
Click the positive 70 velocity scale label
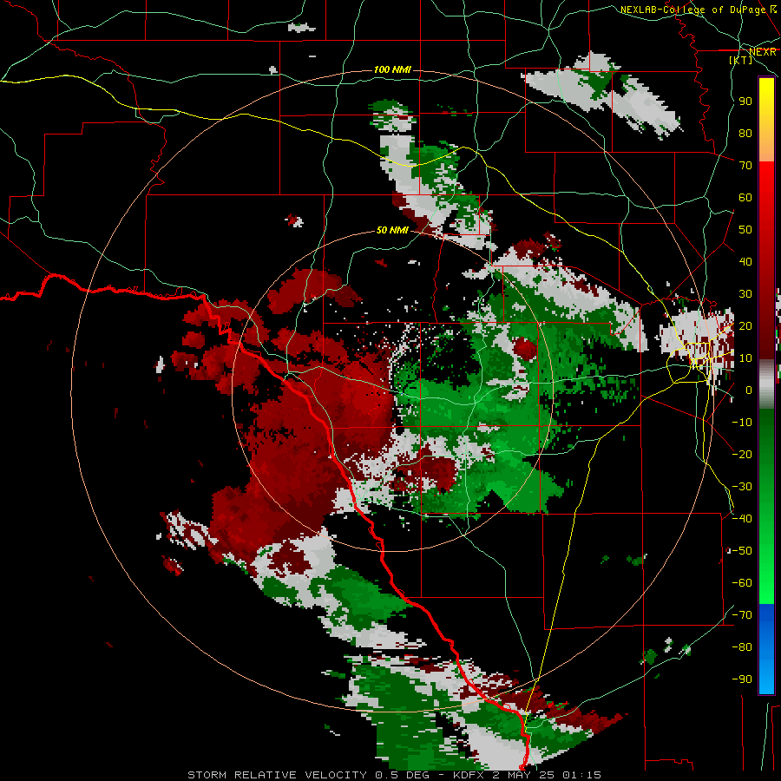pyautogui.click(x=745, y=166)
